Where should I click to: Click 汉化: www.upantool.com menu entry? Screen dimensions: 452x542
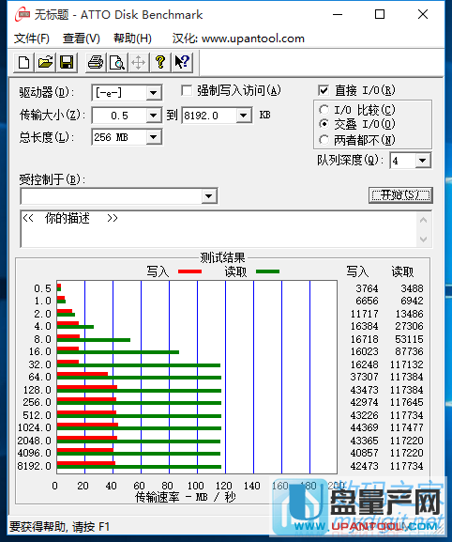(238, 39)
